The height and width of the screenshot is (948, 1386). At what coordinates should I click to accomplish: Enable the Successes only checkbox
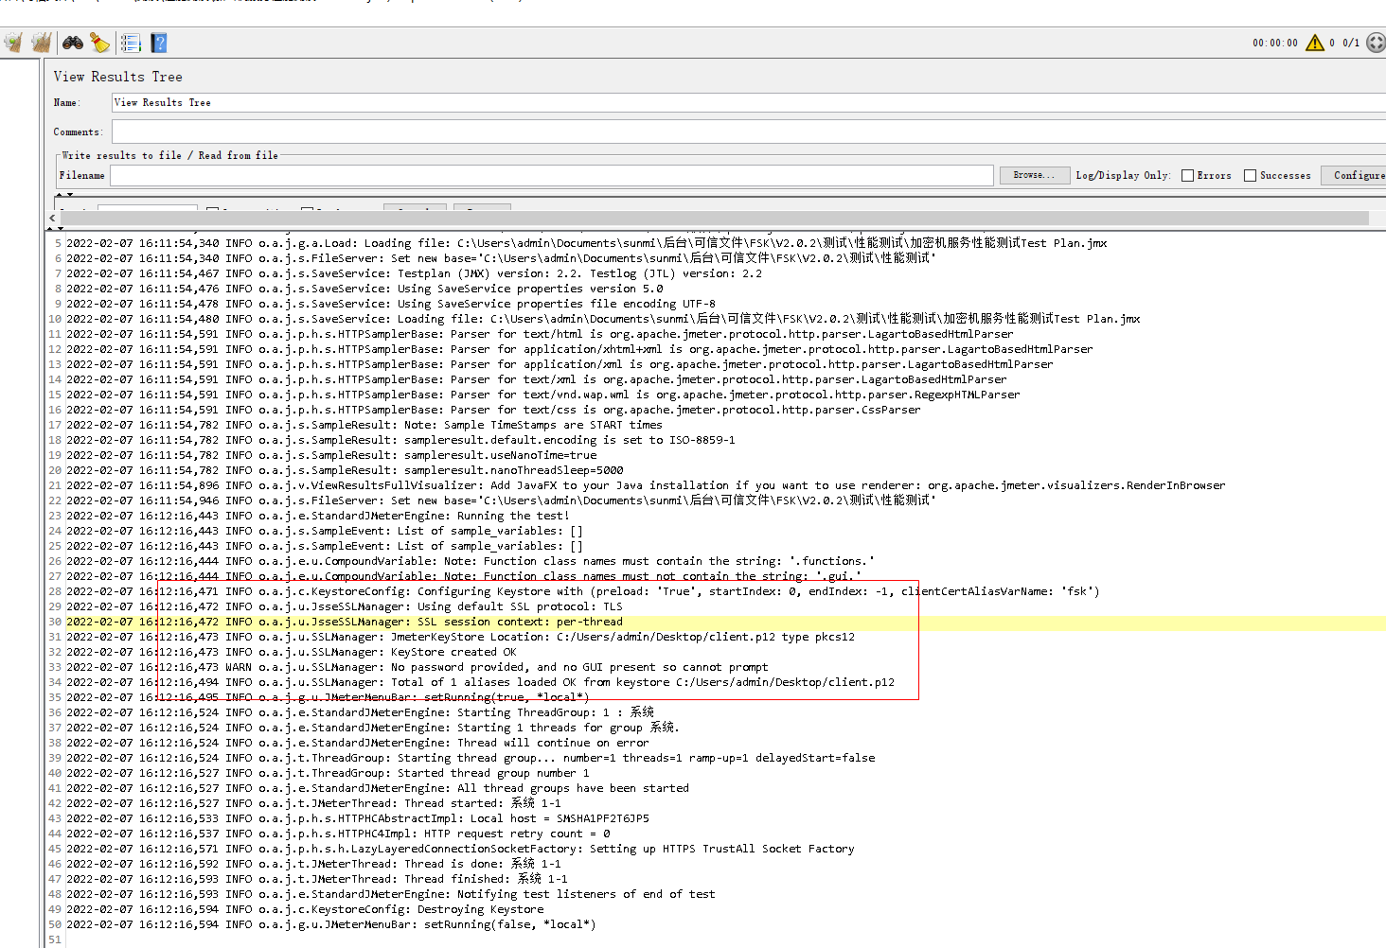[1250, 175]
